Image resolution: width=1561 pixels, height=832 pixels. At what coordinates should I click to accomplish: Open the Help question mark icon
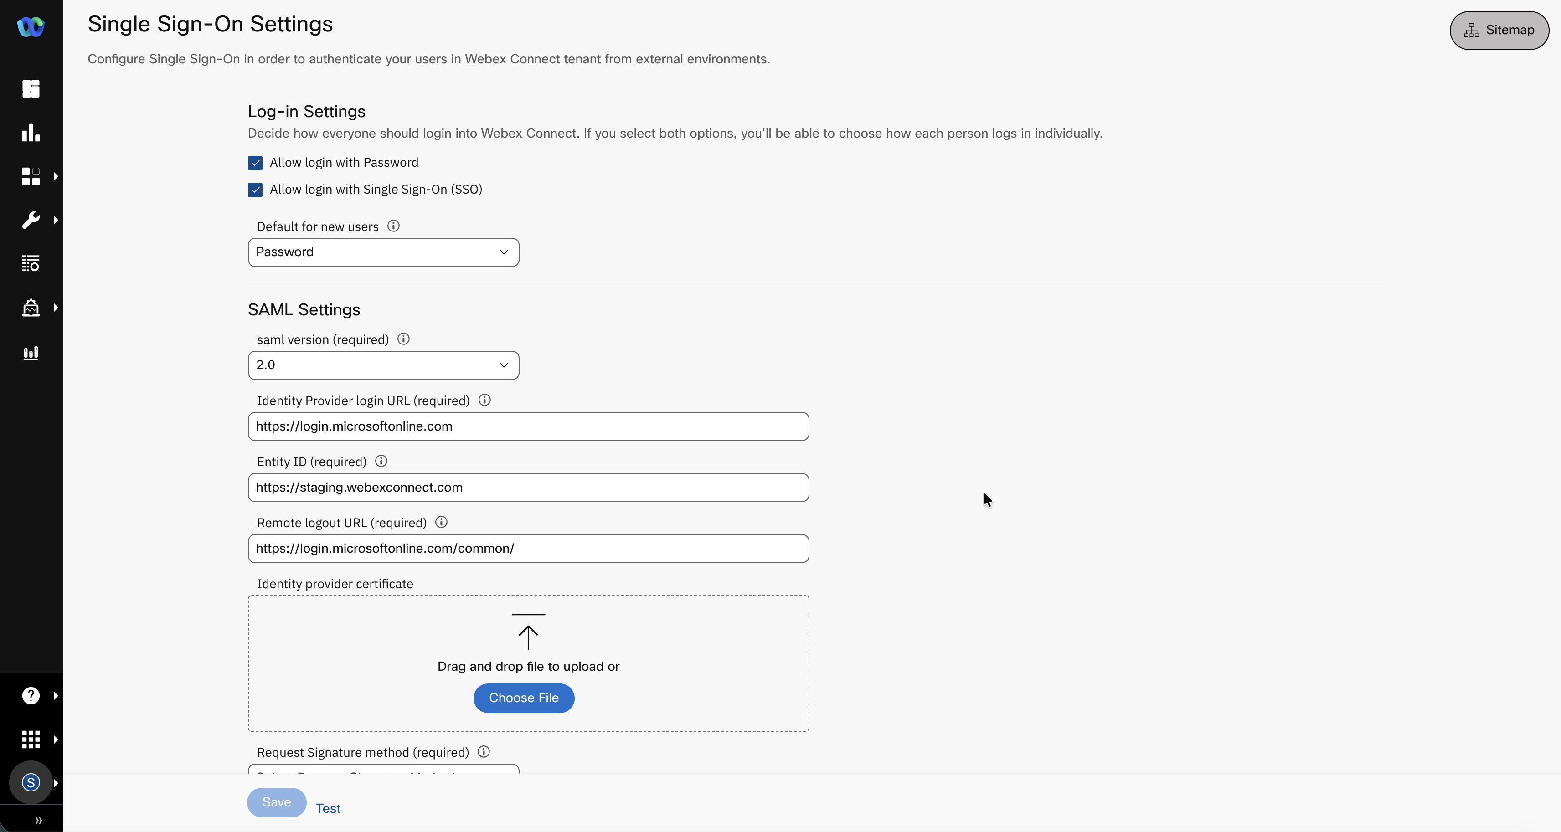coord(31,696)
